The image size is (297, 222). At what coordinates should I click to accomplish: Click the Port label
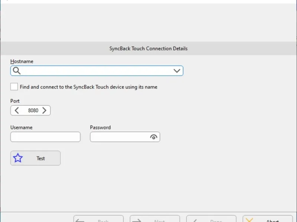[x=15, y=101]
